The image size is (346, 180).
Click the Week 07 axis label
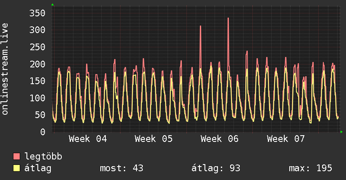click(286, 139)
